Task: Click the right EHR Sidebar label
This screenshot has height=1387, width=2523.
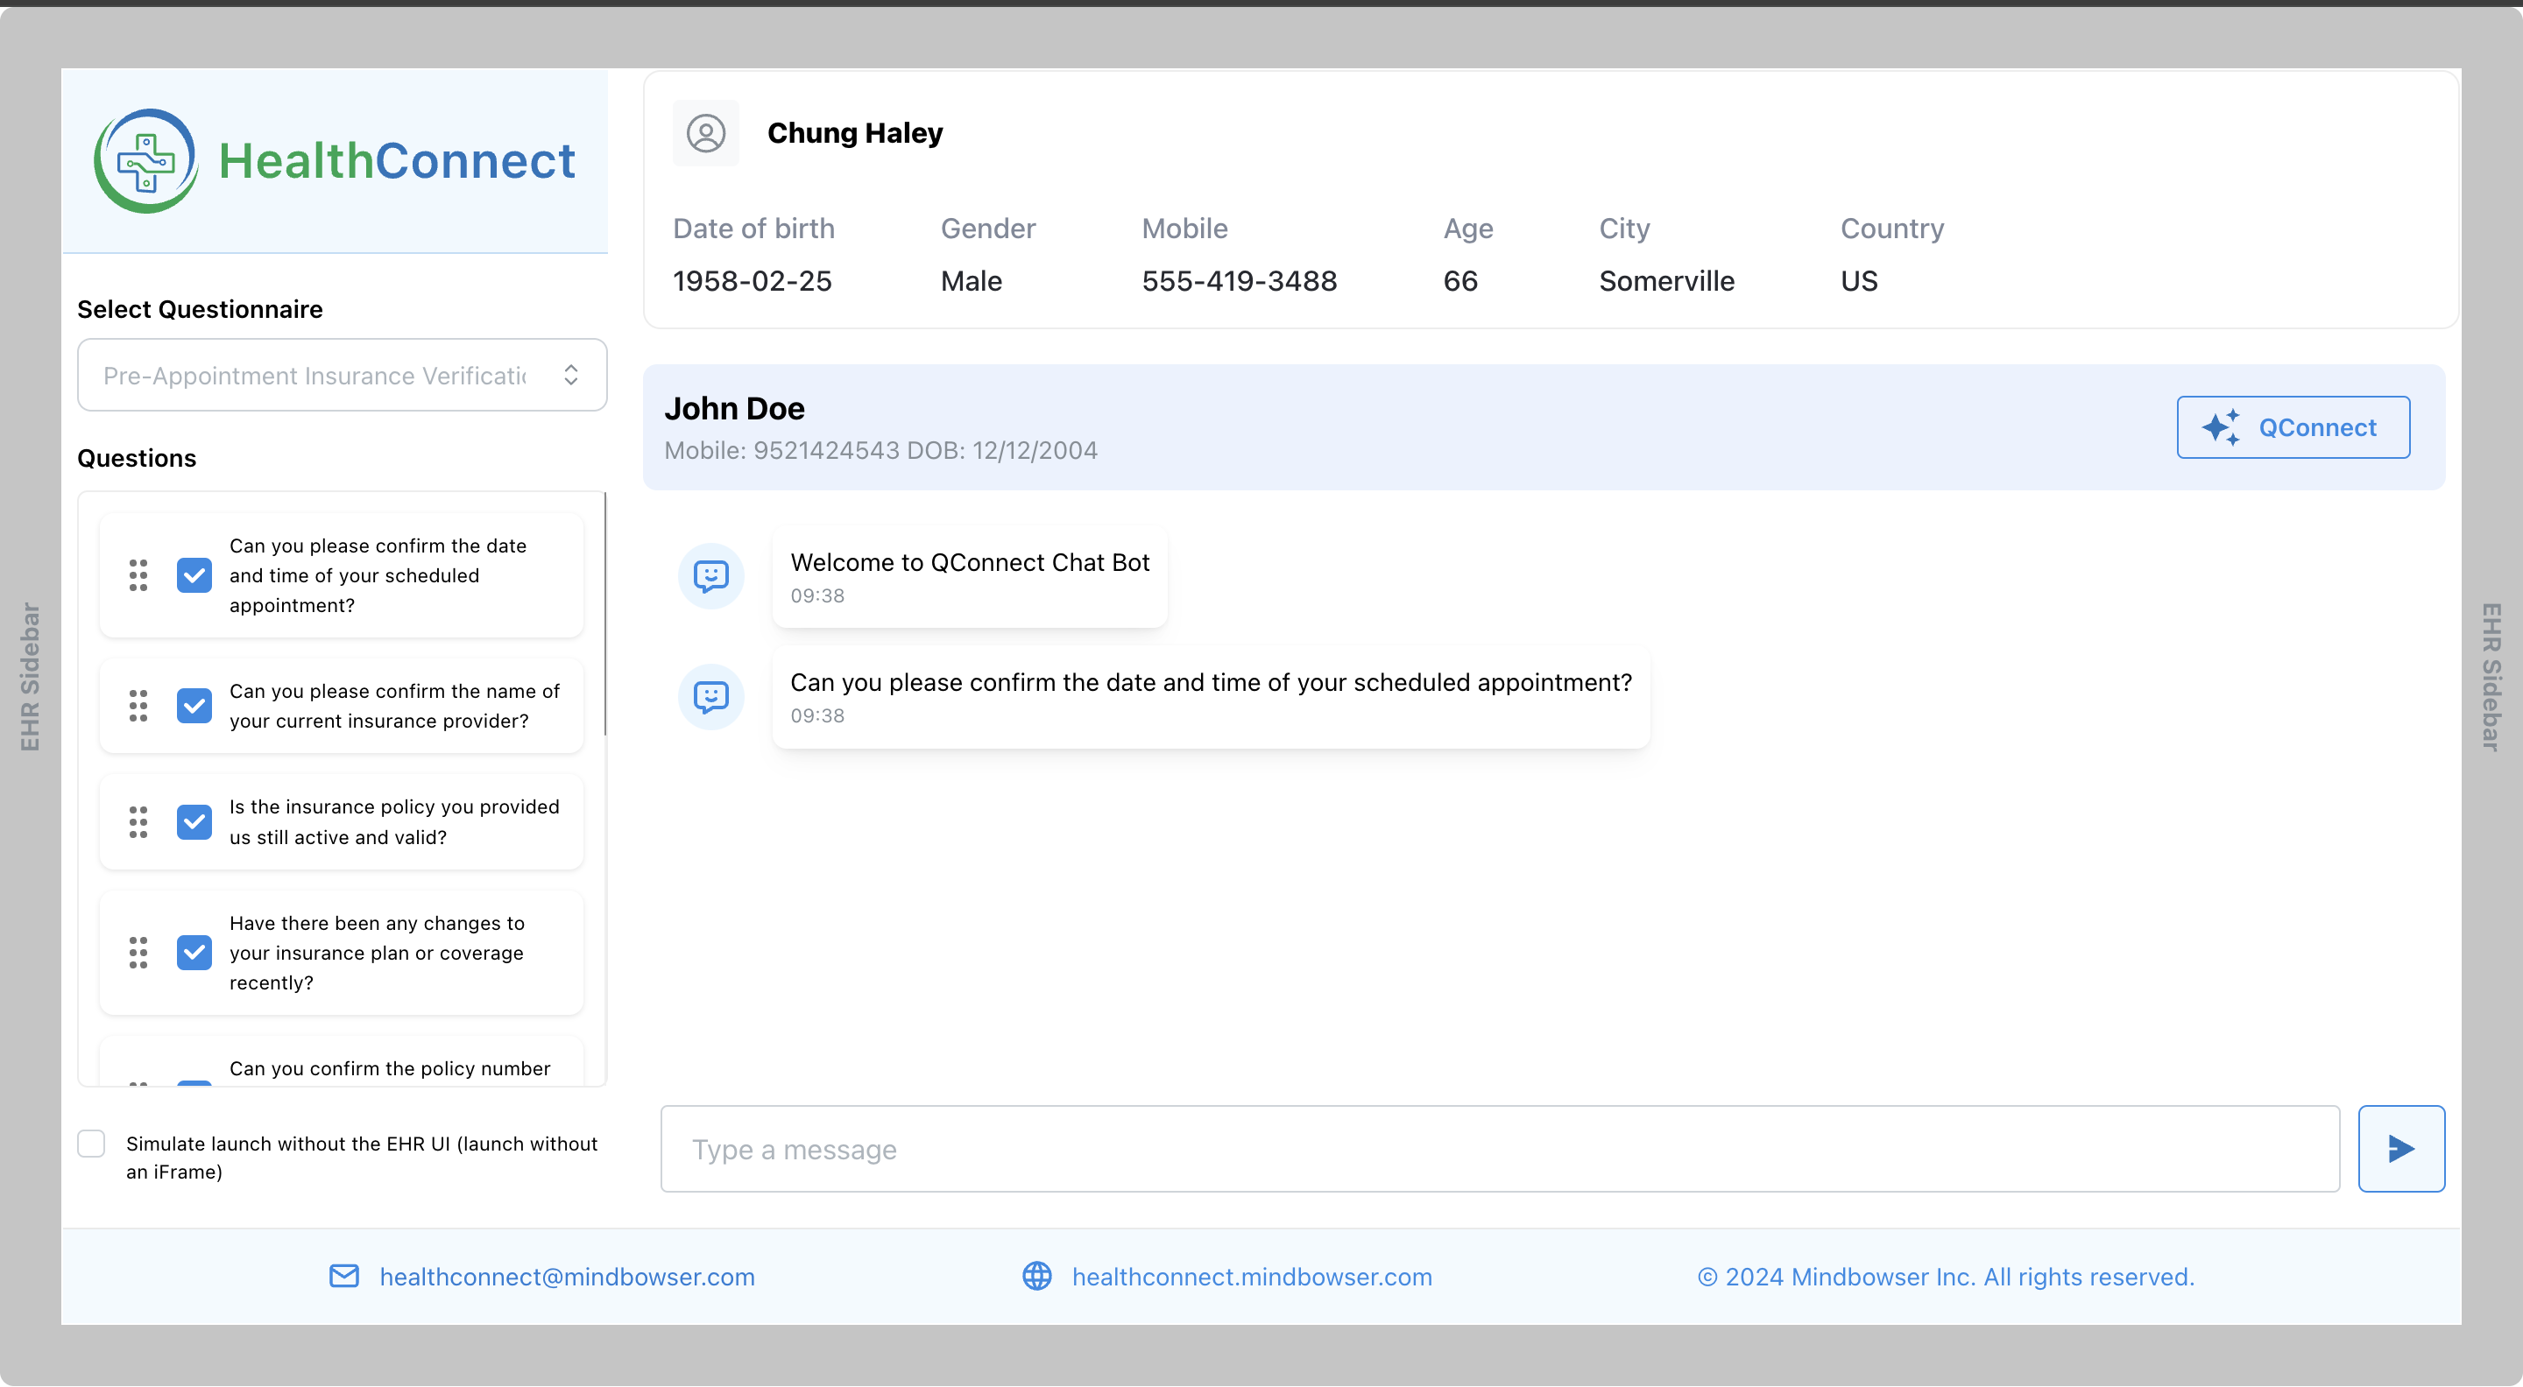Action: point(2491,678)
